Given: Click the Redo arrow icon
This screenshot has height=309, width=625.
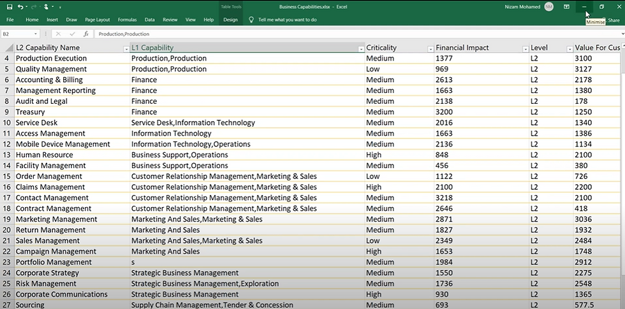Looking at the screenshot, I should coord(34,7).
